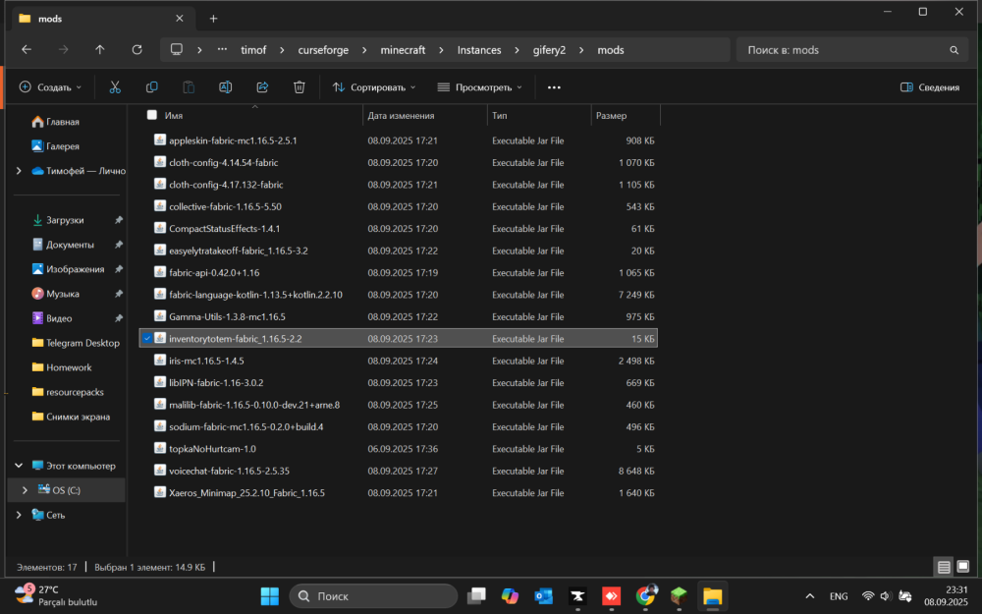The height and width of the screenshot is (614, 982).
Task: Open Task View on taskbar
Action: pyautogui.click(x=476, y=596)
